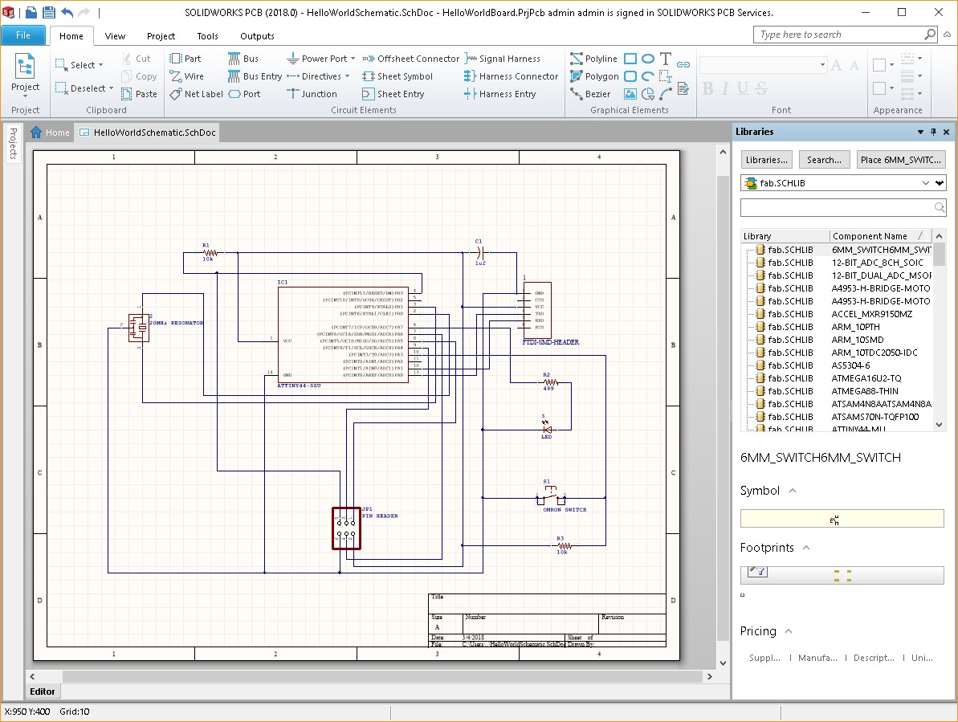Click the Sheet Symbol tool
958x722 pixels.
click(397, 76)
